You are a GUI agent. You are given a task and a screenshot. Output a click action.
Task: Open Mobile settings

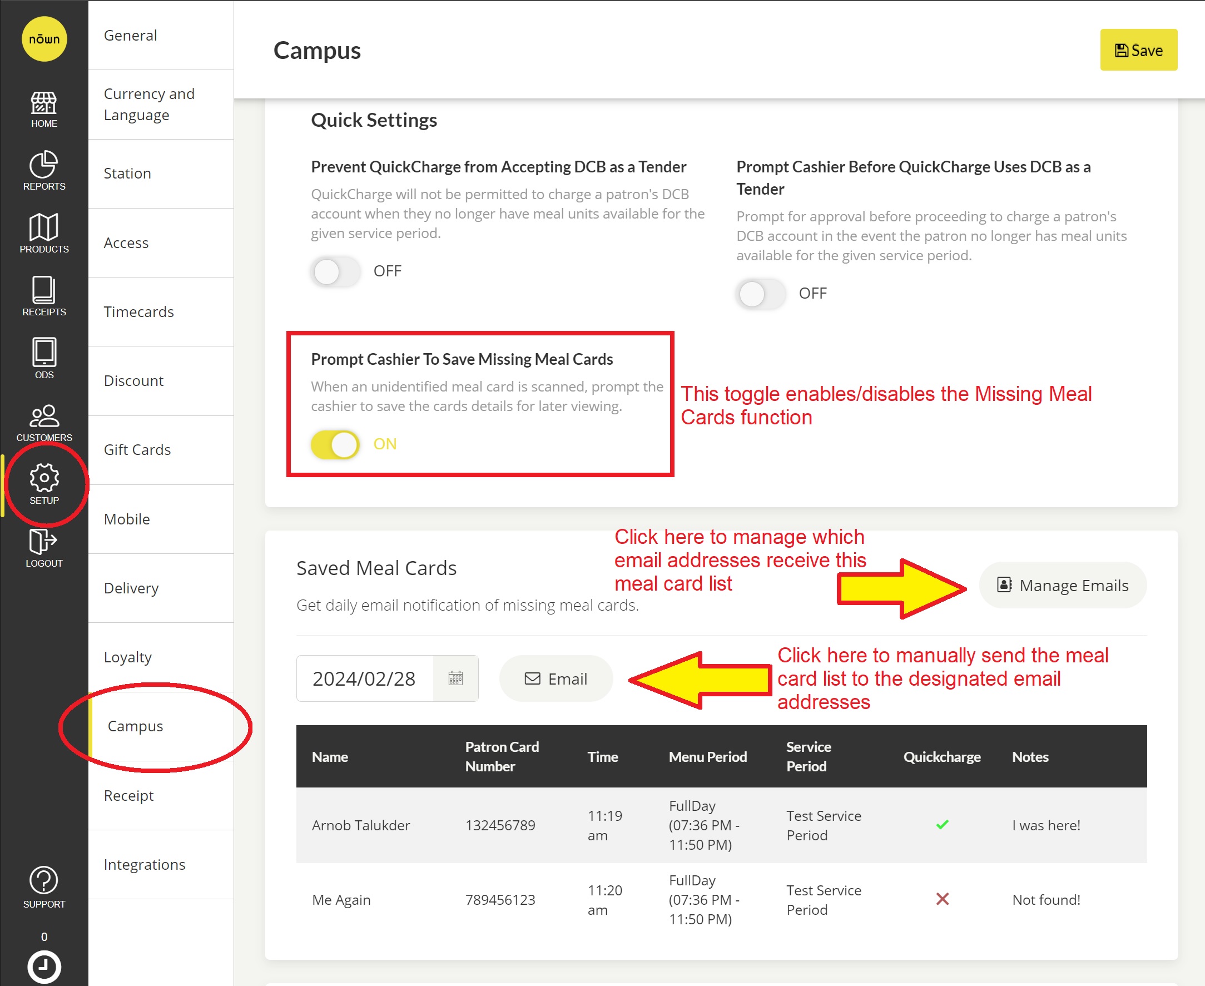pos(161,519)
